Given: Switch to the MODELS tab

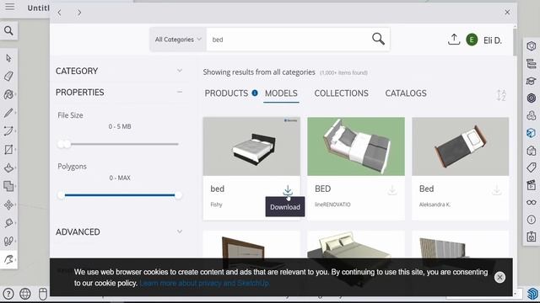Looking at the screenshot, I should [x=281, y=93].
